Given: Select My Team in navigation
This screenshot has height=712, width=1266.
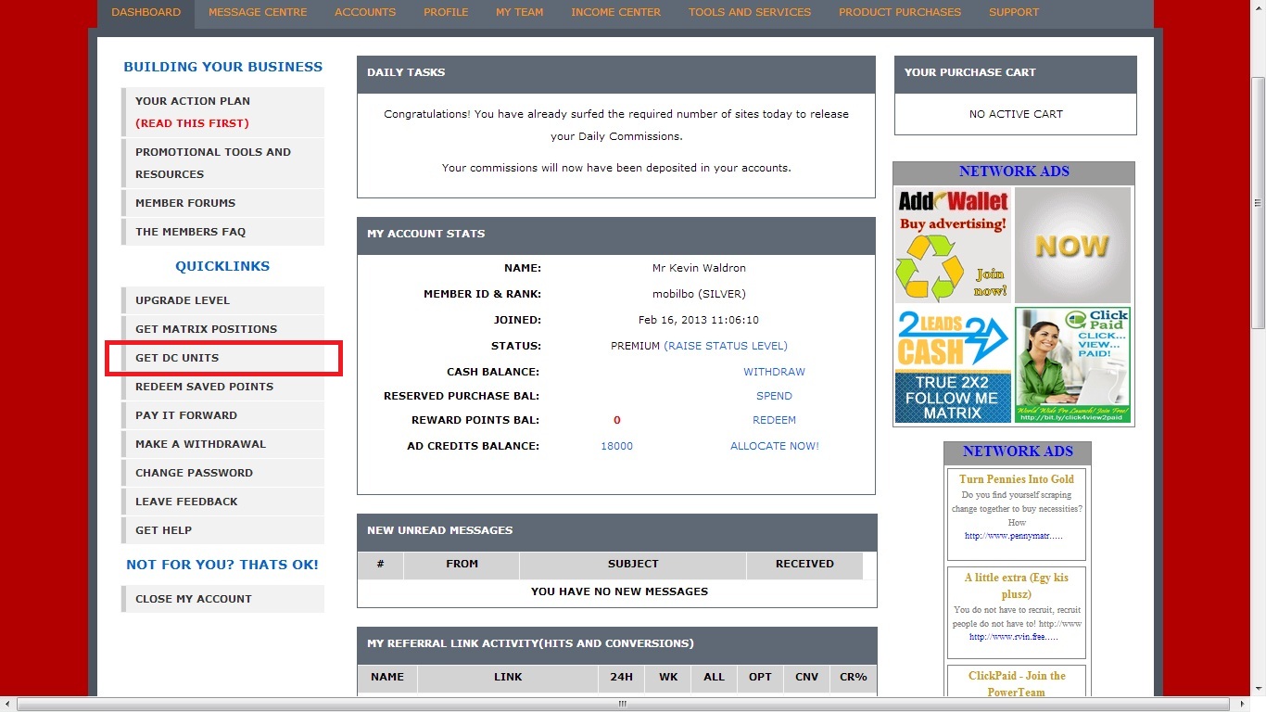Looking at the screenshot, I should (x=519, y=12).
